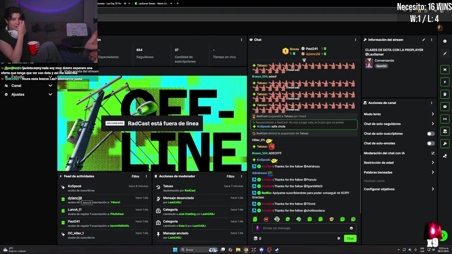Open Windows Start menu

[175, 250]
